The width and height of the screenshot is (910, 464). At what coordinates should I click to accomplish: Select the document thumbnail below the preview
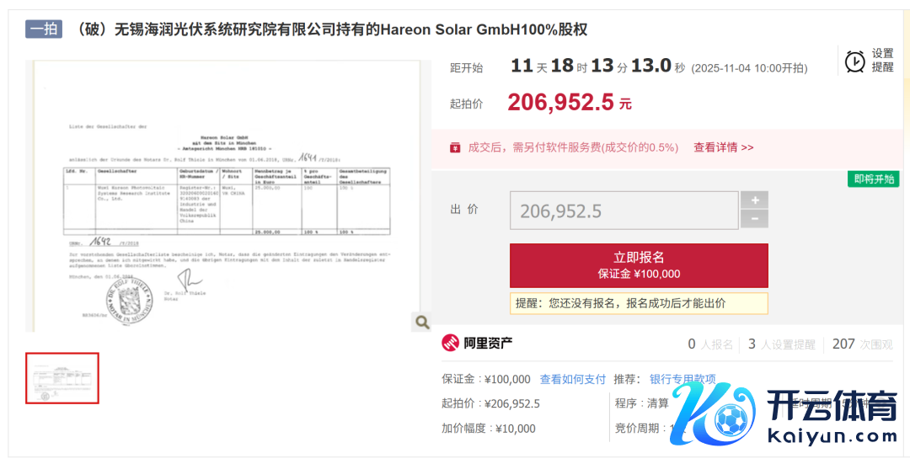62,378
